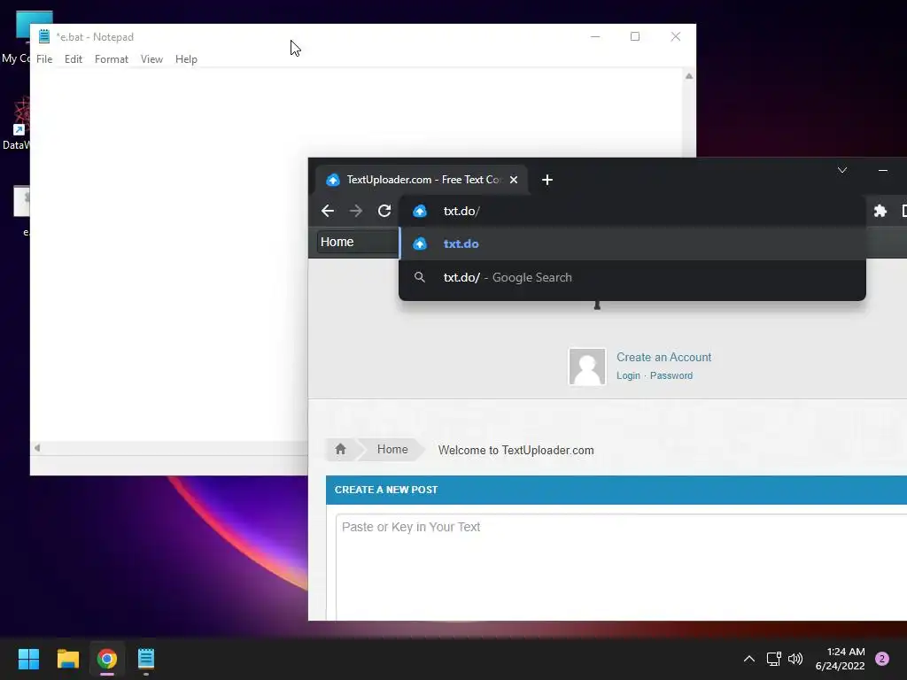Open the Notepad View menu
This screenshot has height=680, width=907.
coord(151,59)
